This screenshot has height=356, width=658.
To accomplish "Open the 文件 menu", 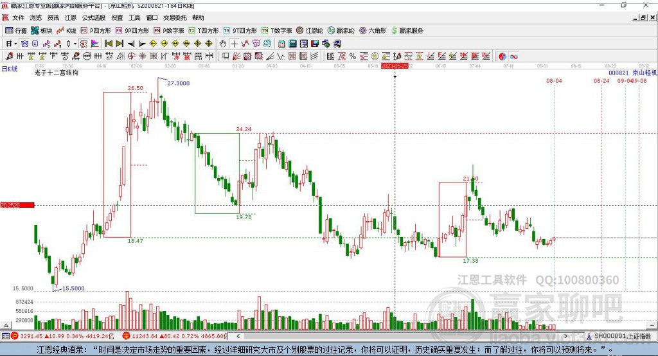I will [x=18, y=17].
